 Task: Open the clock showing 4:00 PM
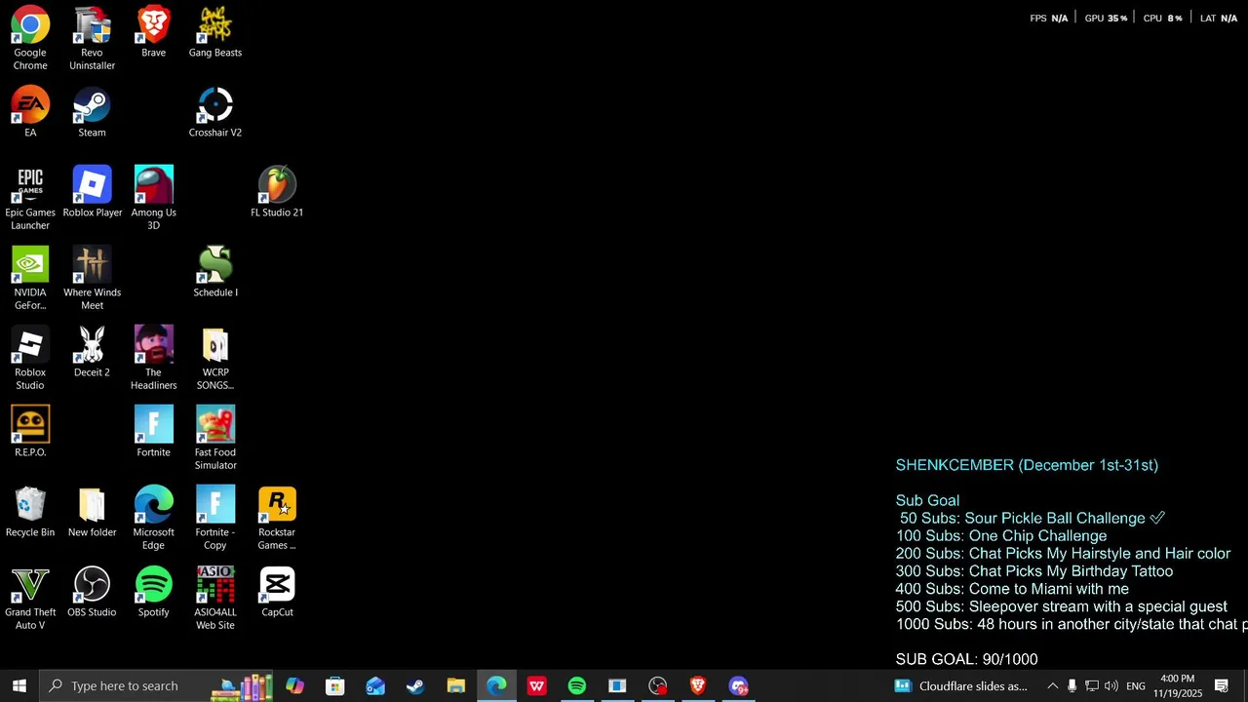[x=1177, y=685]
